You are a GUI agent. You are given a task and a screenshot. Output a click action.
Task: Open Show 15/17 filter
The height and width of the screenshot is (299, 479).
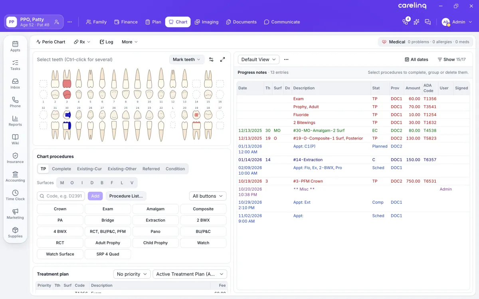(x=451, y=59)
